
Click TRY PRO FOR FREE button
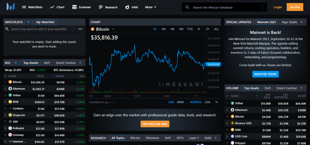tap(155, 124)
